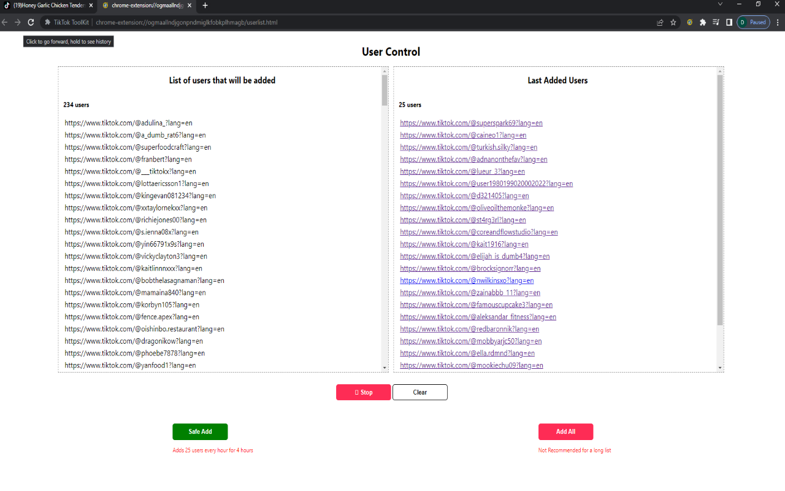Open the @mookiechu09 TikTok link
The width and height of the screenshot is (785, 491).
pos(472,365)
